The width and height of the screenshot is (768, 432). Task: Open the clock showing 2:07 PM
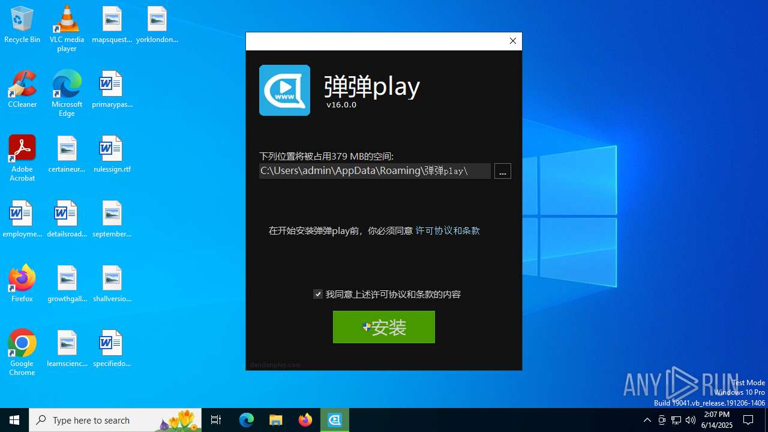[717, 420]
